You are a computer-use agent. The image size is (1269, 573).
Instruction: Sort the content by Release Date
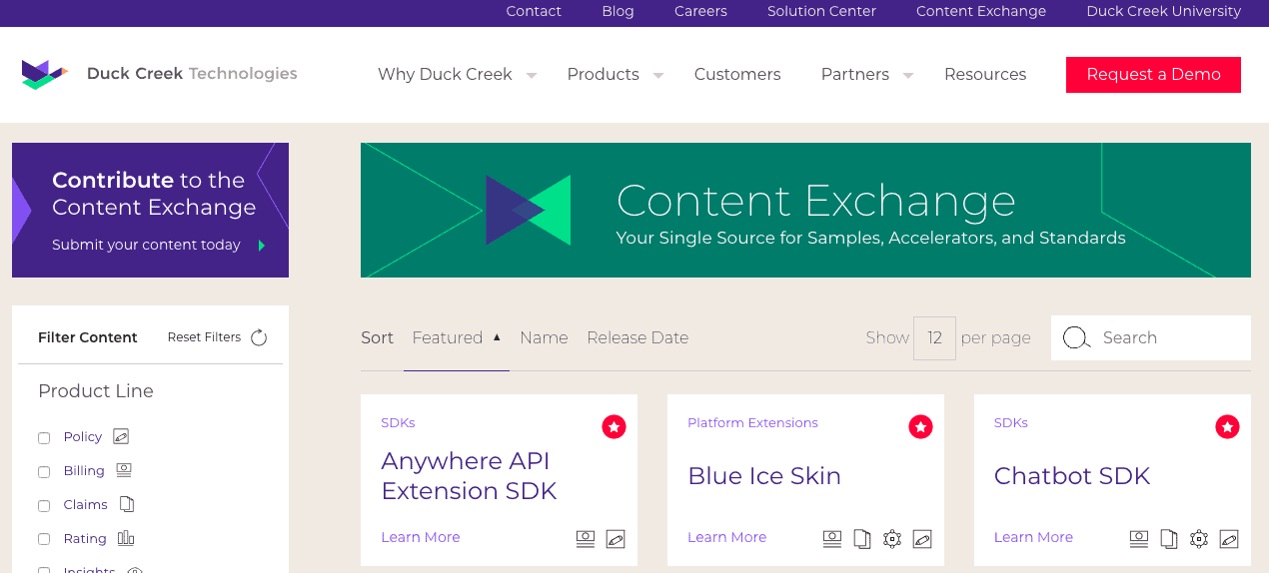[637, 337]
